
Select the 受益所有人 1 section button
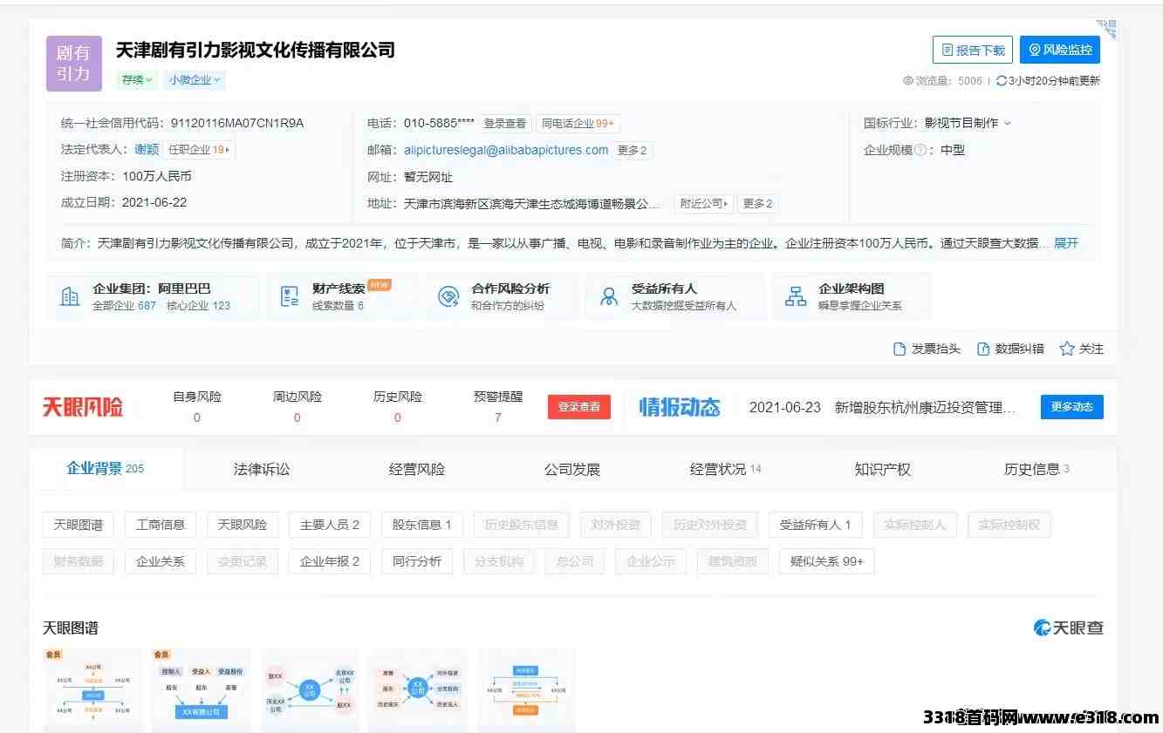[x=816, y=525]
